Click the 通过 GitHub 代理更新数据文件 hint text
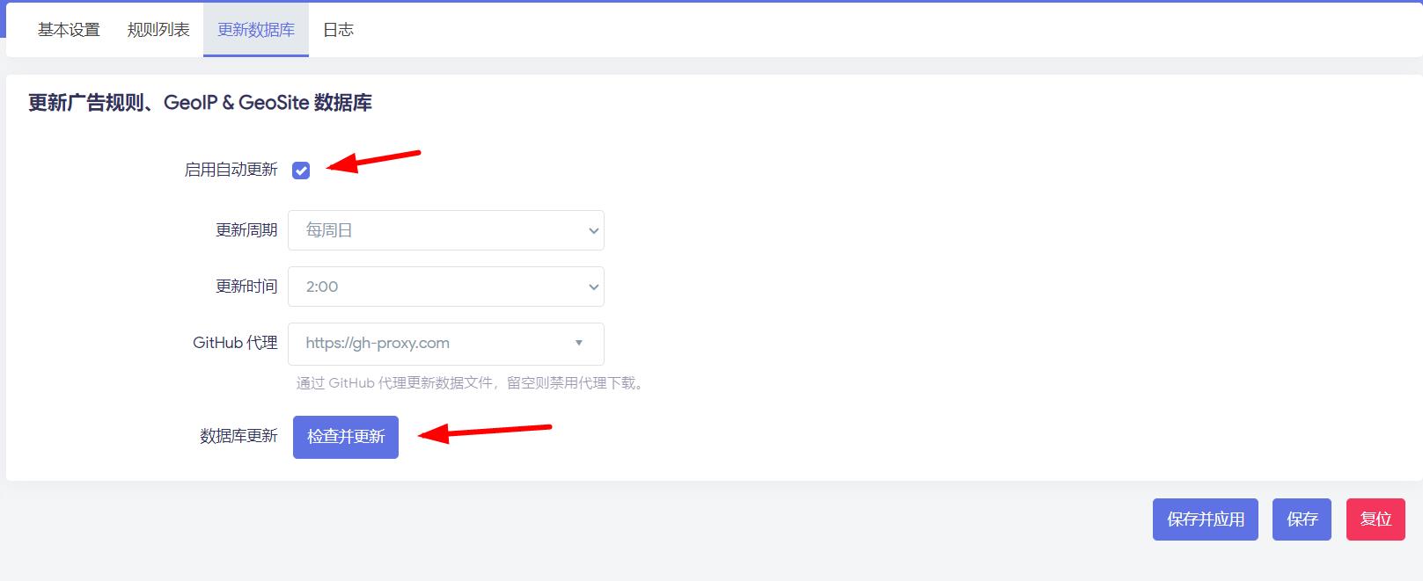The height and width of the screenshot is (581, 1423). tap(473, 383)
